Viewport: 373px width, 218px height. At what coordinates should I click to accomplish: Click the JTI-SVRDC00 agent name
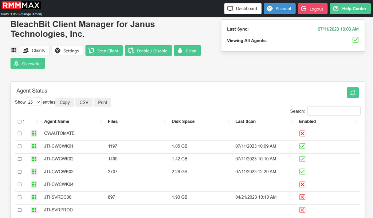[x=58, y=197]
